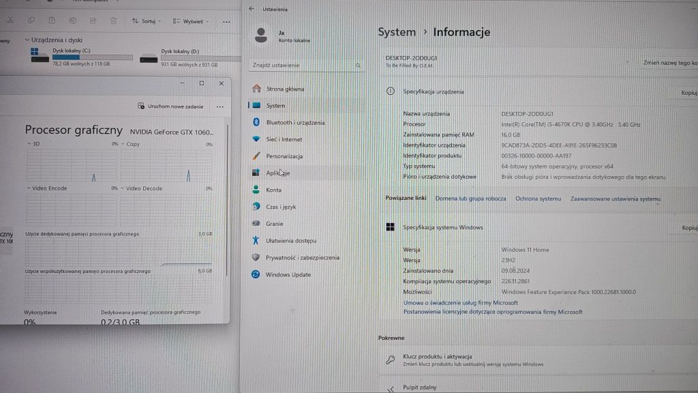This screenshot has height=393, width=698.
Task: Open the Sortuj dropdown in File Explorer
Action: (x=147, y=21)
